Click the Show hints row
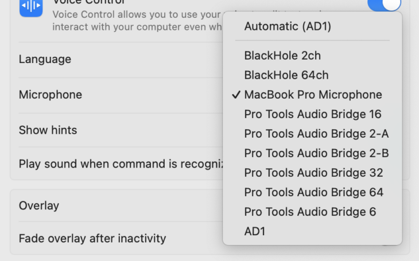Viewport: 419px width, 261px height. (48, 130)
